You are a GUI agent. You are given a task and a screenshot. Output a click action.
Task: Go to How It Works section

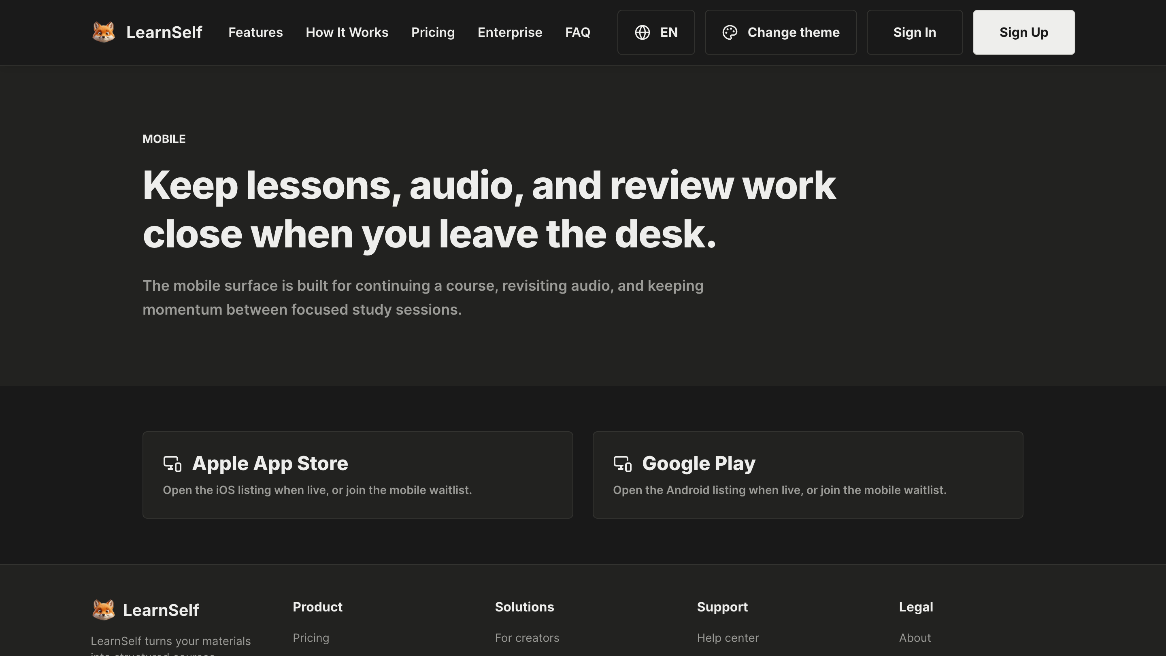point(347,32)
